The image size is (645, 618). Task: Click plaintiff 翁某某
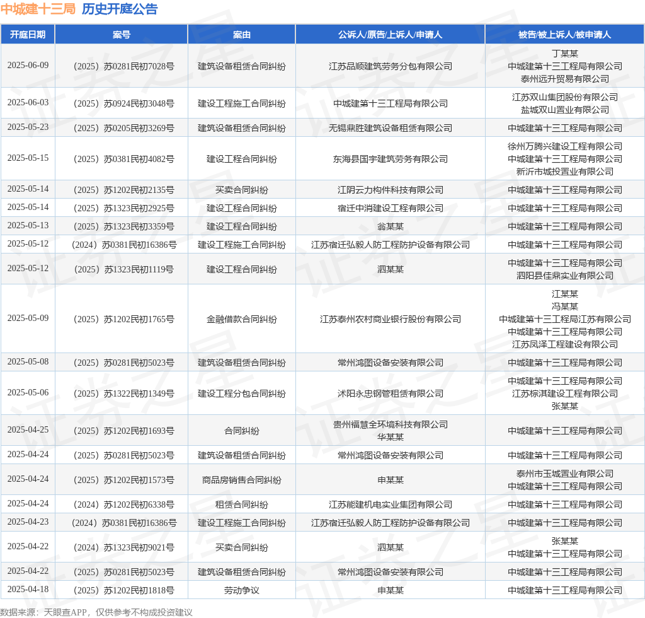390,226
